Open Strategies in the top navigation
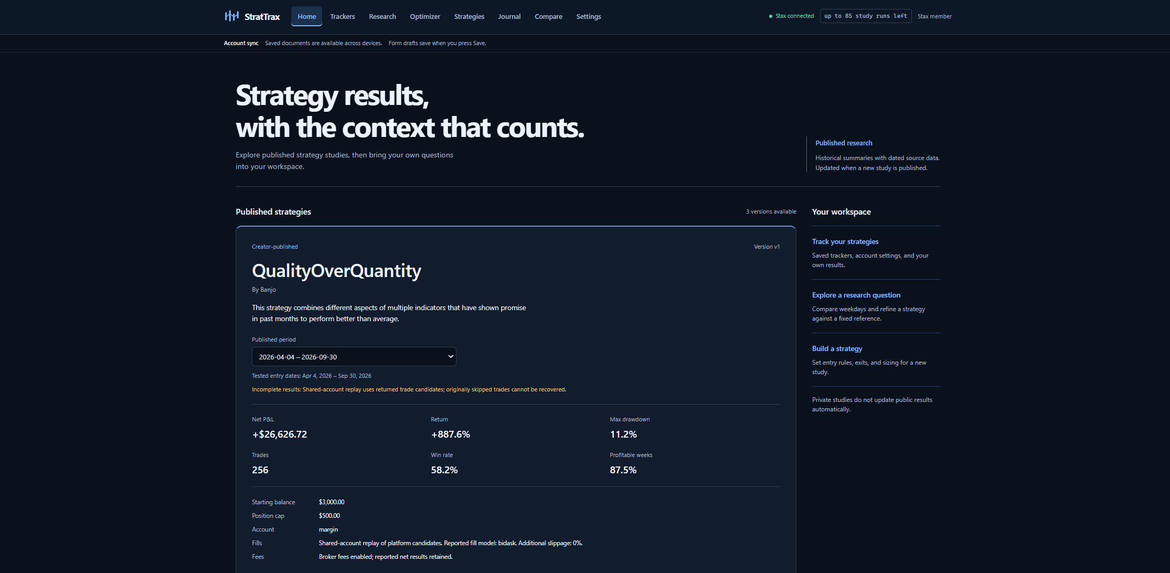This screenshot has height=573, width=1170. 469,16
